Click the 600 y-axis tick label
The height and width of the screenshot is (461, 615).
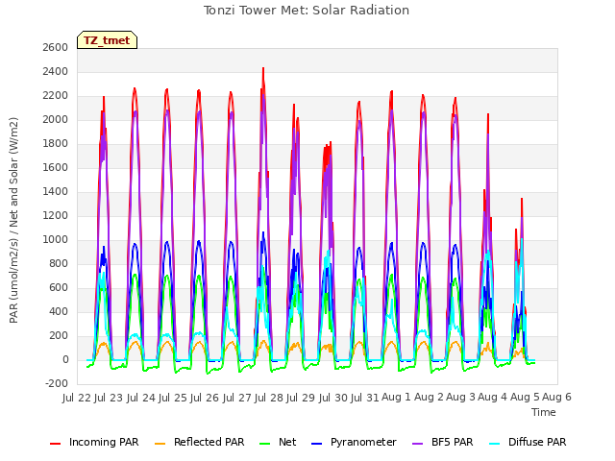59,288
